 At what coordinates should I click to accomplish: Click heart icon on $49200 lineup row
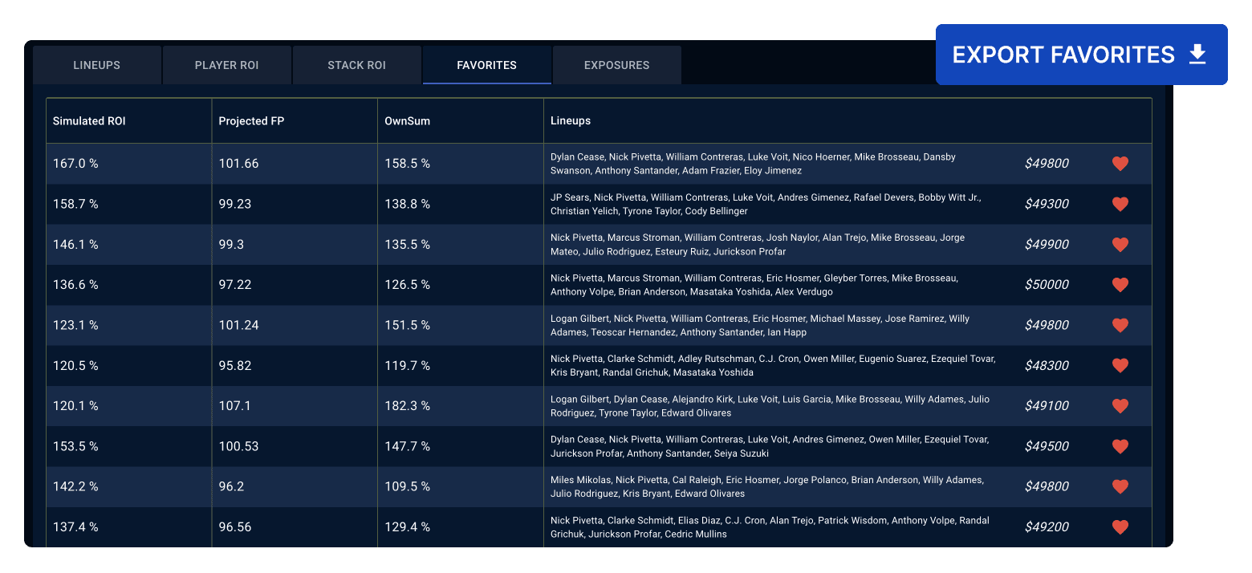point(1120,527)
